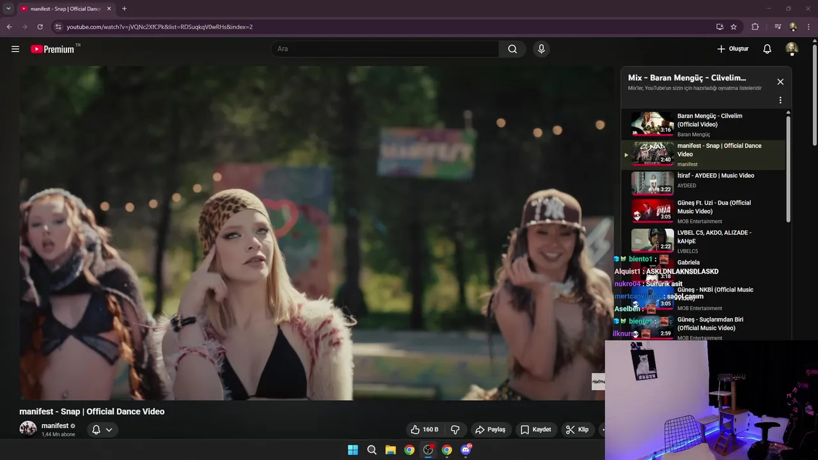Play LVBEL C5, AKDO, ALIZADE - kAHpE

[703, 241]
